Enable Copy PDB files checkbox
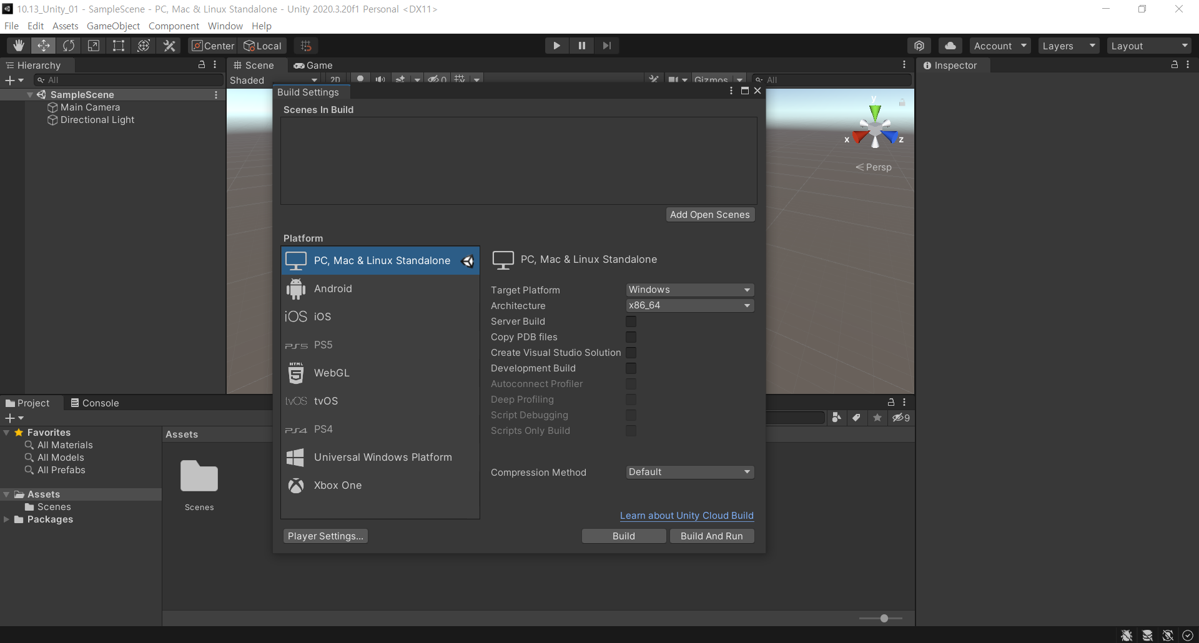Screen dimensions: 1199x643 click(631, 337)
